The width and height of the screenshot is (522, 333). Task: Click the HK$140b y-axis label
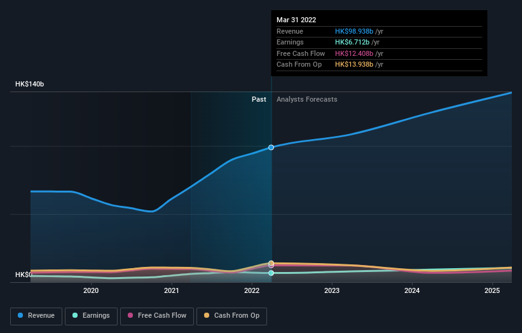(x=30, y=84)
